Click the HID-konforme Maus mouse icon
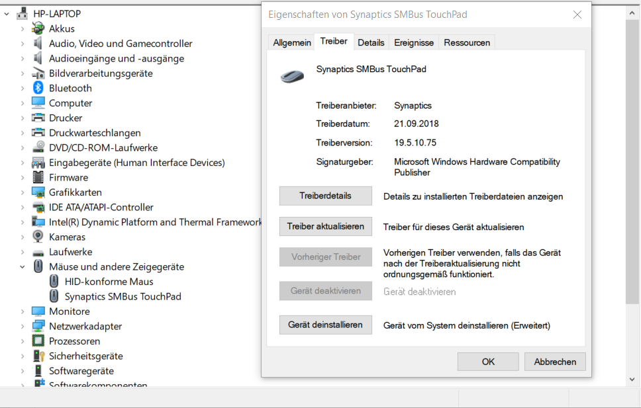This screenshot has height=408, width=641. click(x=54, y=282)
